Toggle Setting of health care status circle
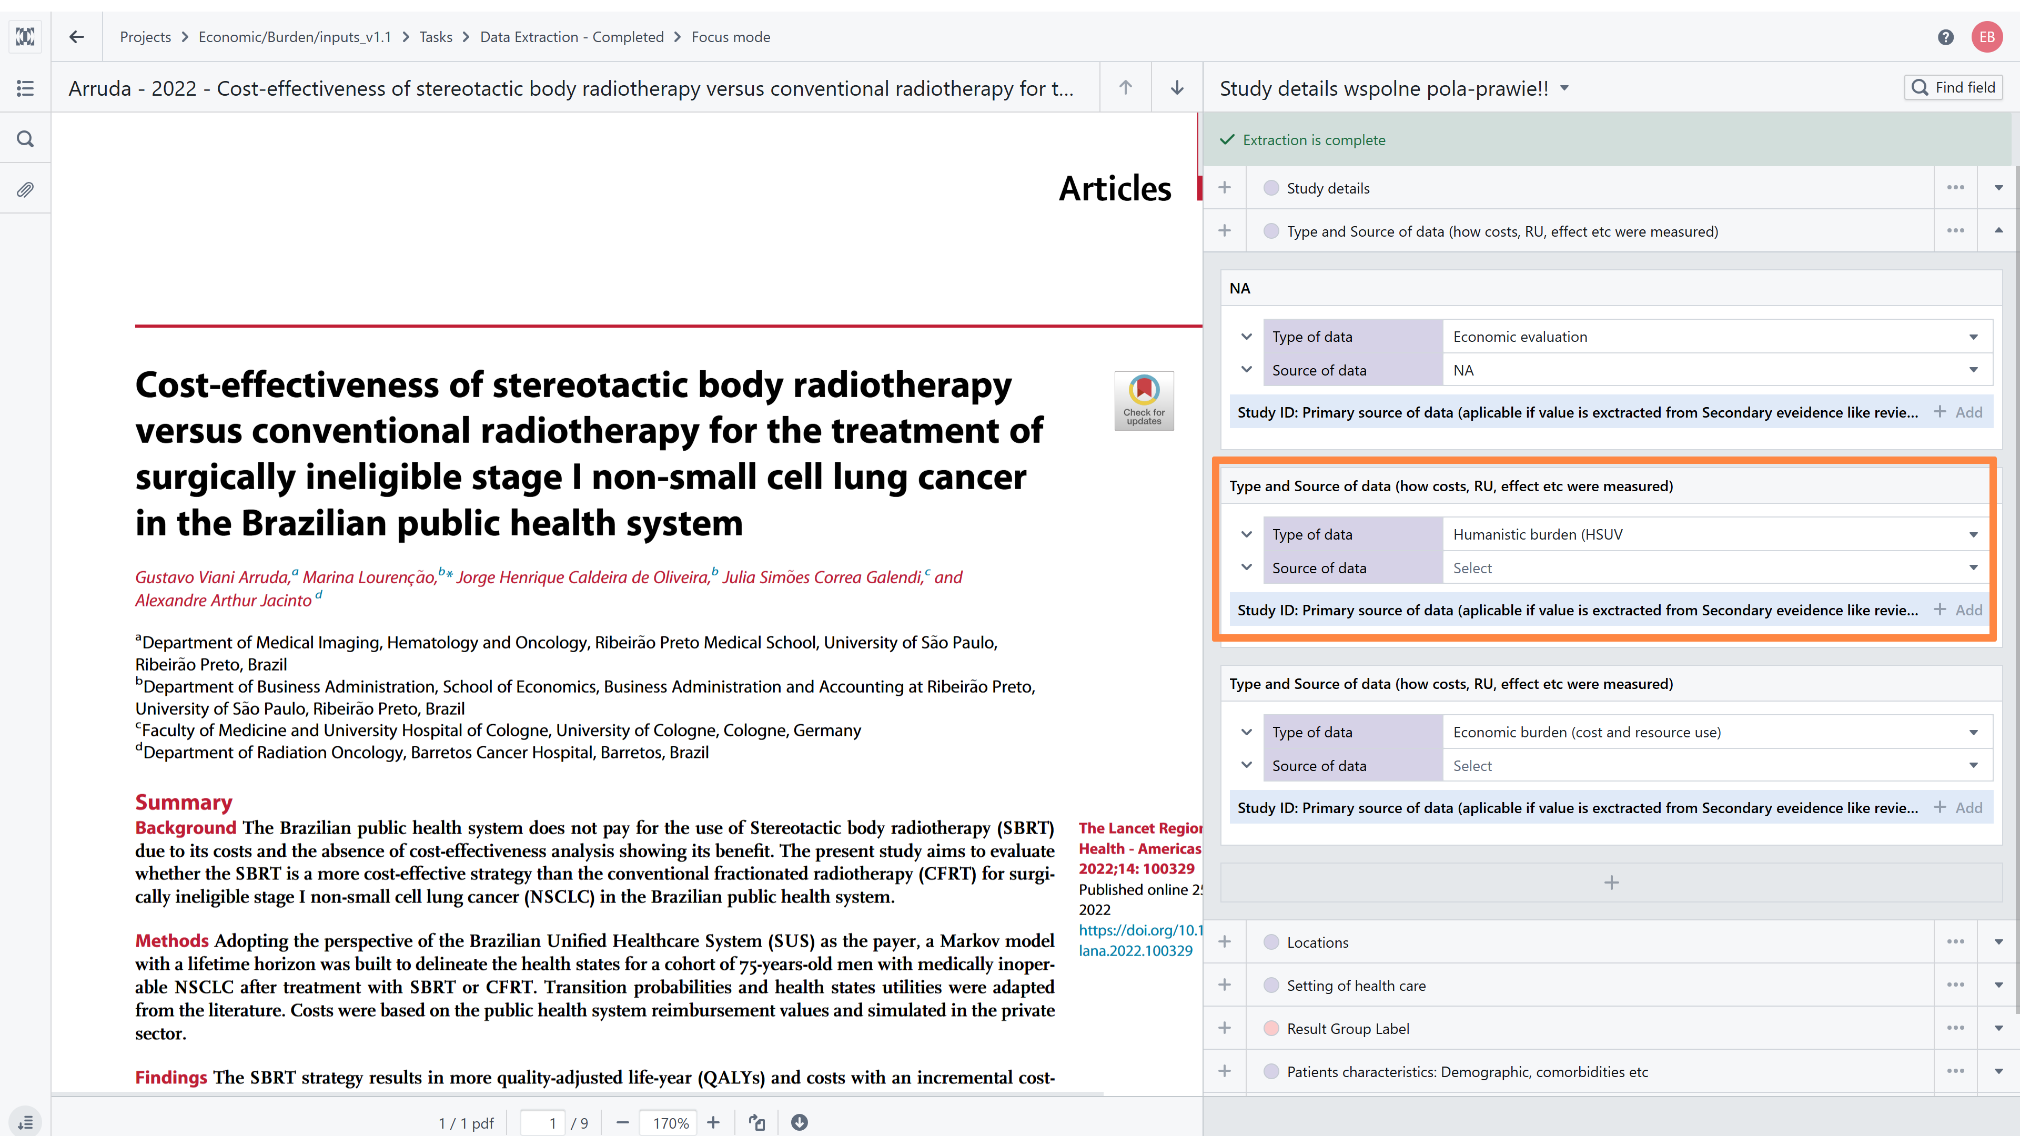The image size is (2020, 1136). pos(1271,986)
